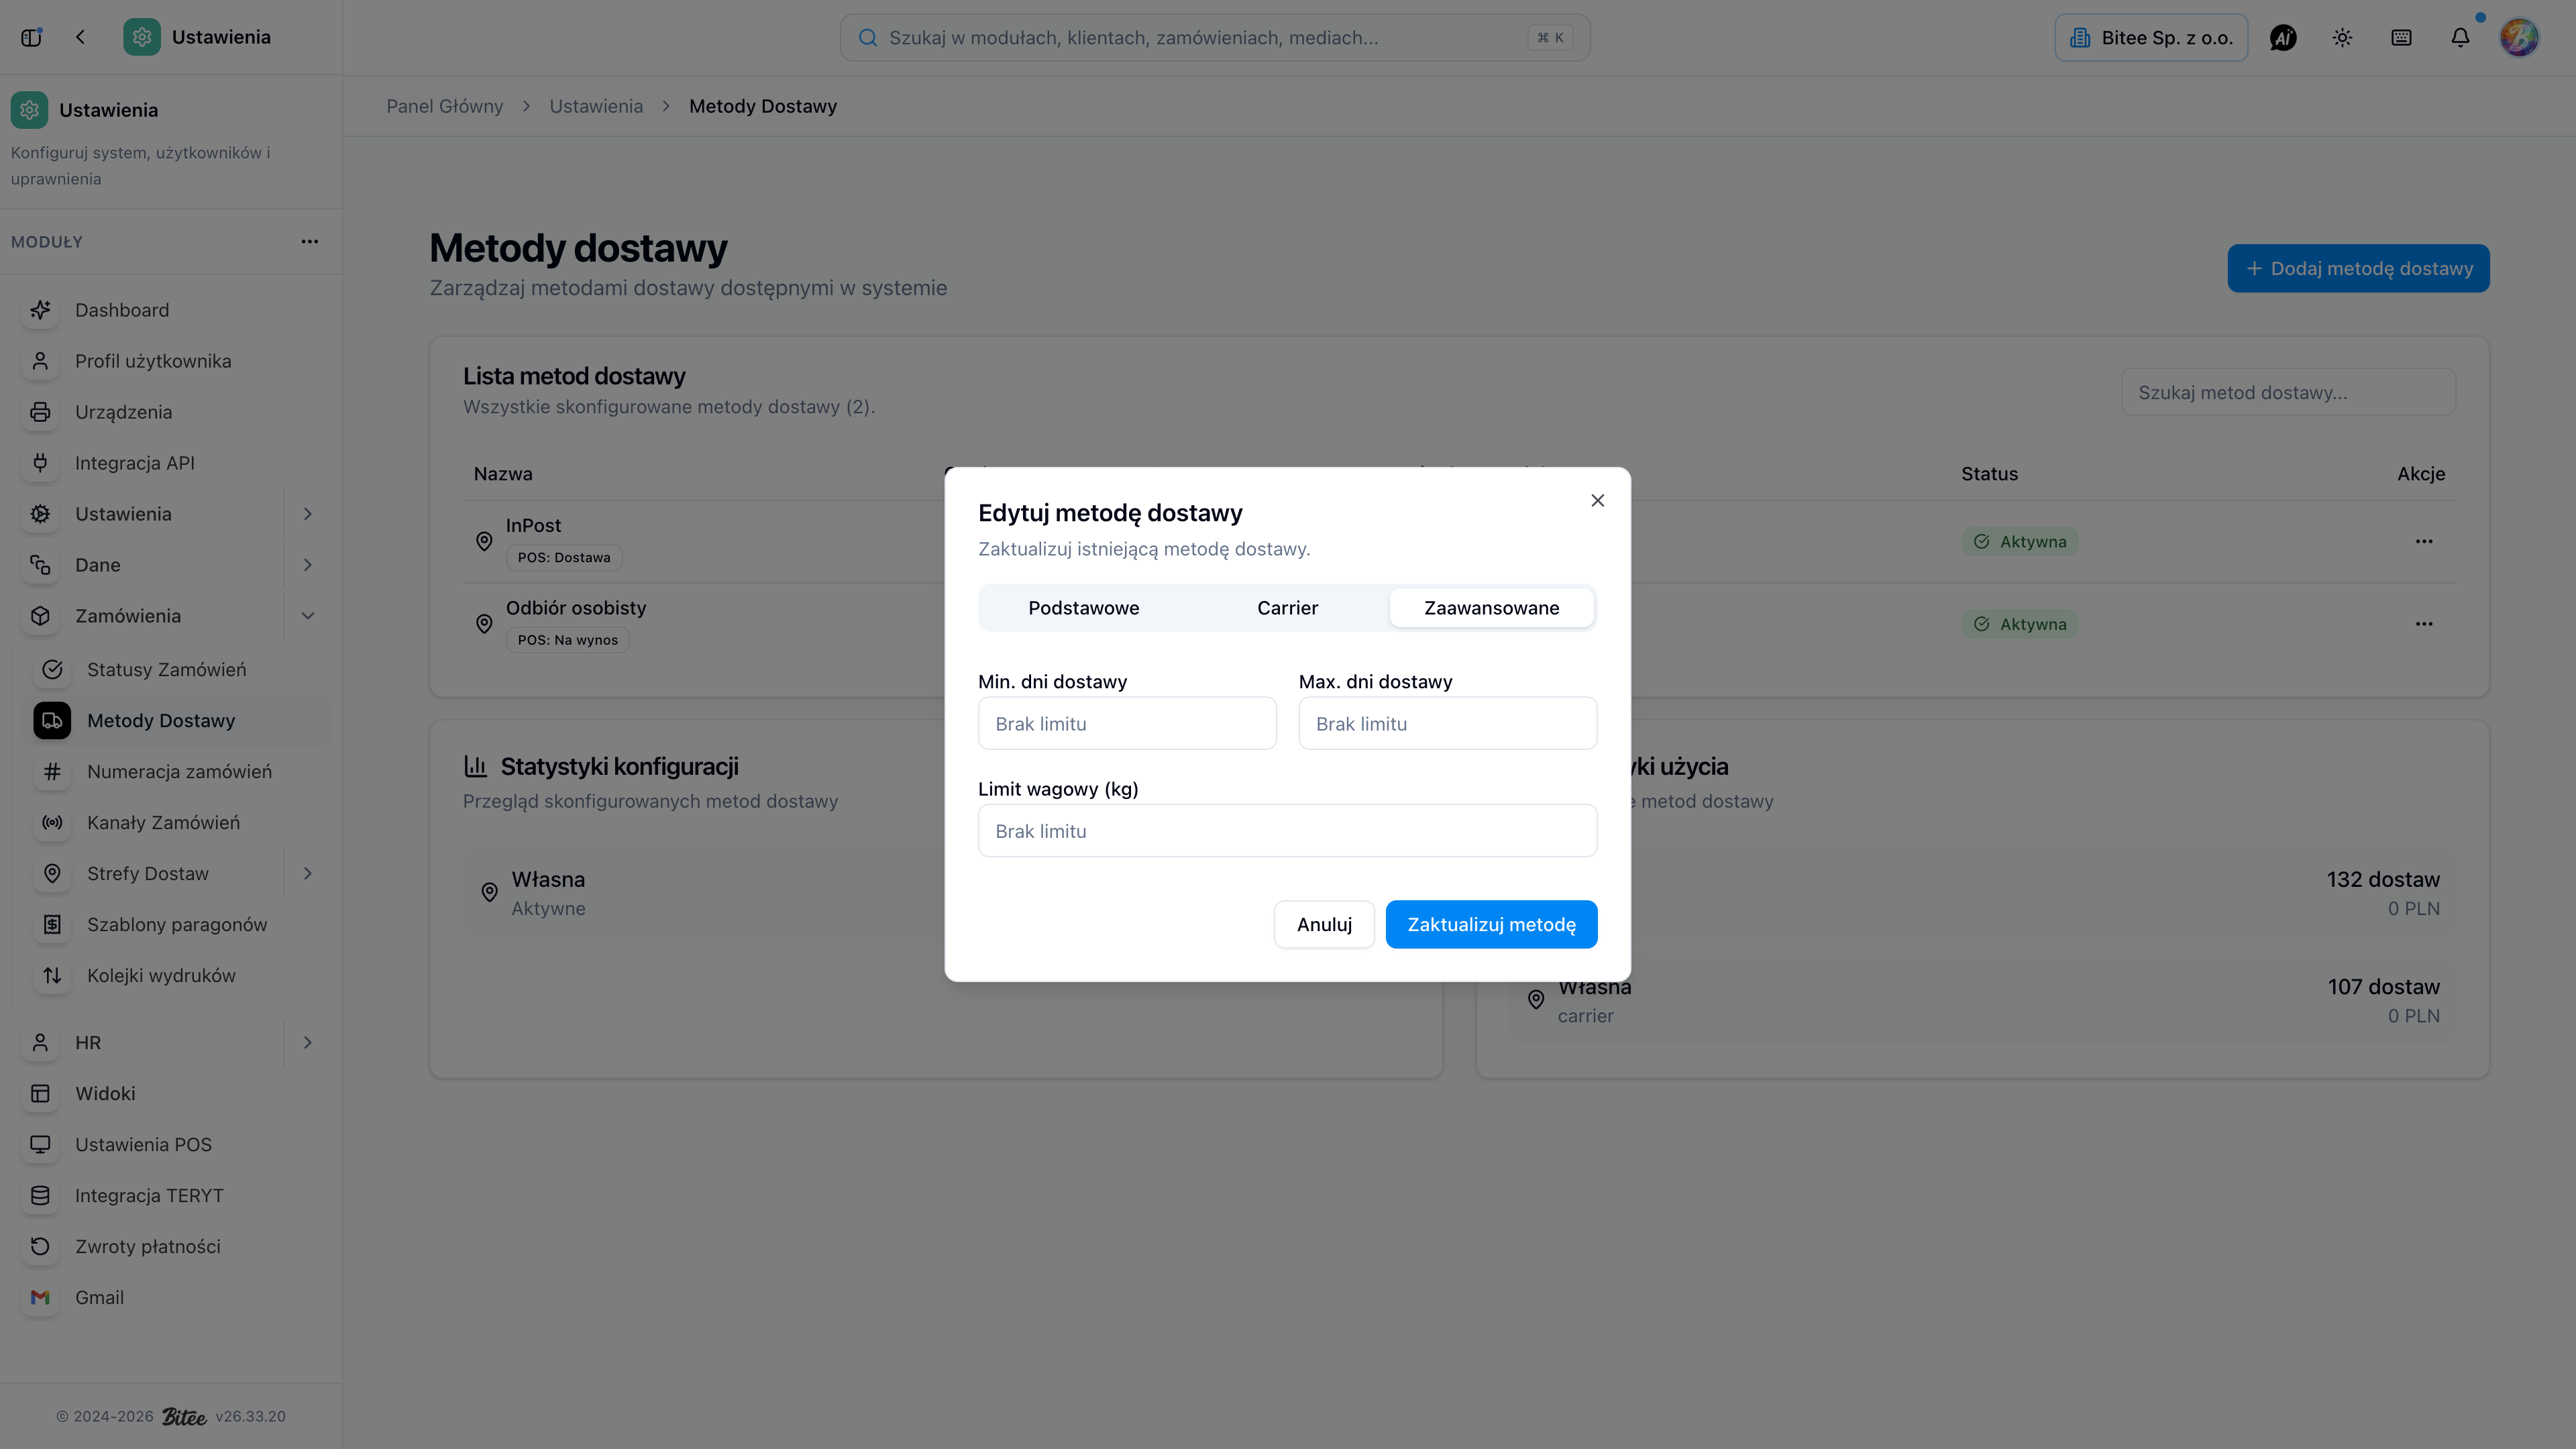This screenshot has height=1449, width=2576.
Task: Click the Odbiór osobisty method name
Action: [x=576, y=608]
